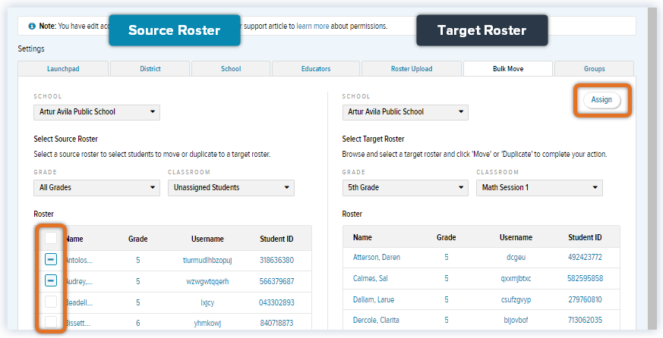Toggle the select-all checkbox in source roster header
663x338 pixels.
point(51,238)
